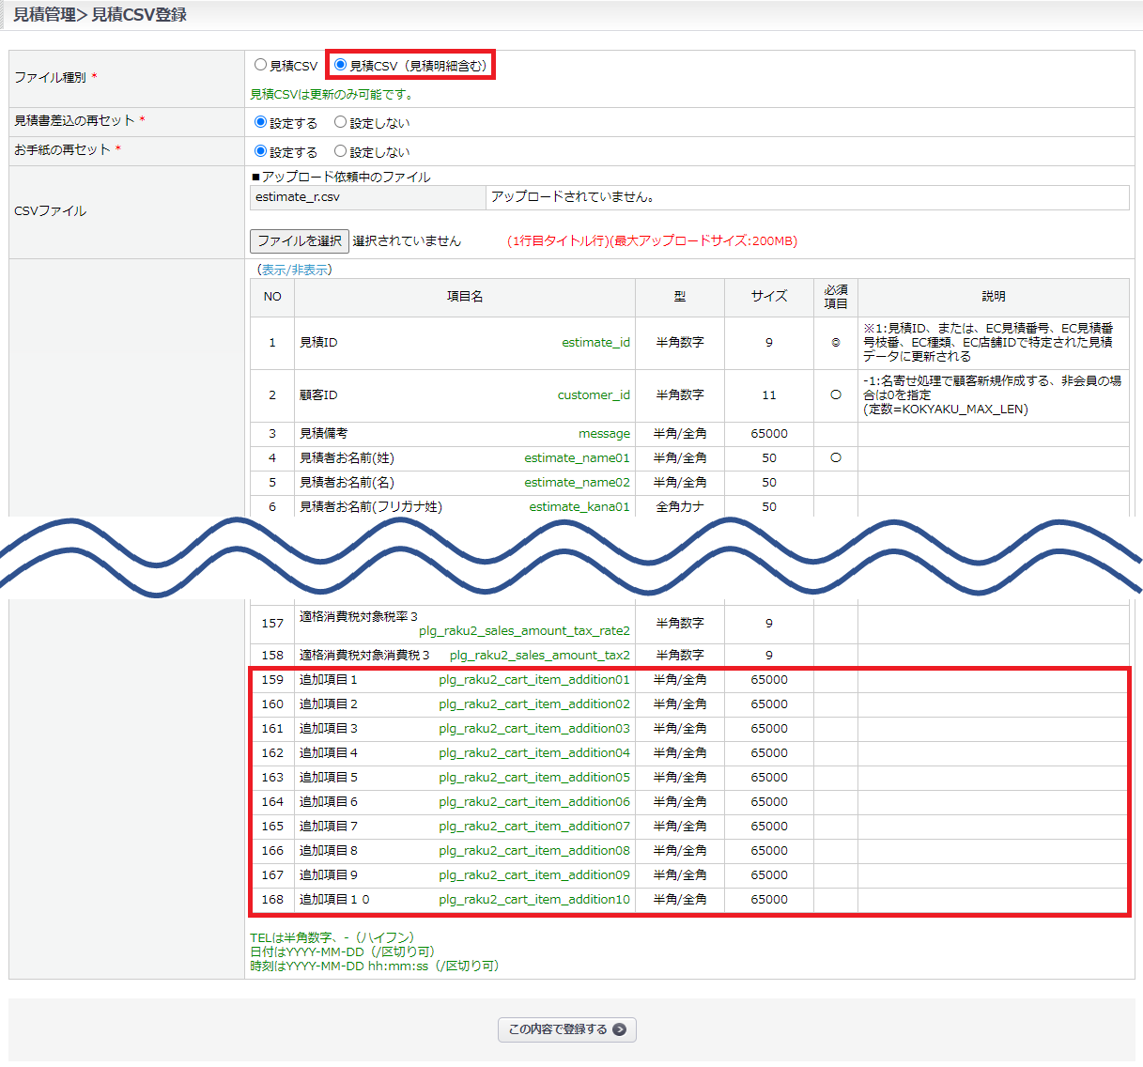Toggle the 表示/非表示 link for the field table
The width and height of the screenshot is (1143, 1067).
295,270
